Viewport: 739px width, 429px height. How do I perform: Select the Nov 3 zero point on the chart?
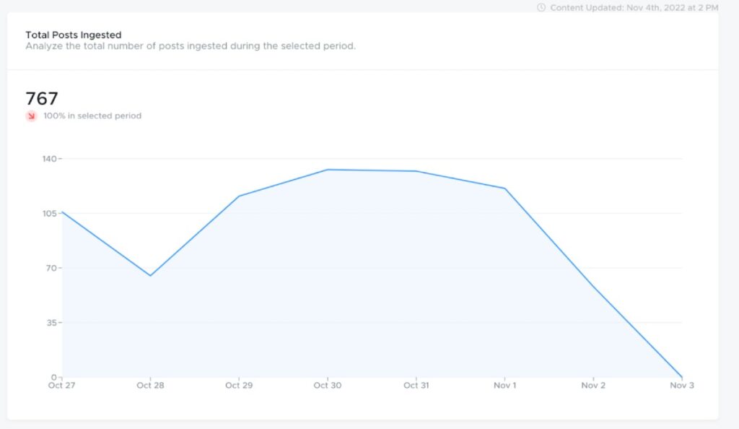(x=681, y=377)
